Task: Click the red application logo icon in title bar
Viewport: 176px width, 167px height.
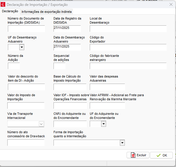Action: click(x=3, y=5)
